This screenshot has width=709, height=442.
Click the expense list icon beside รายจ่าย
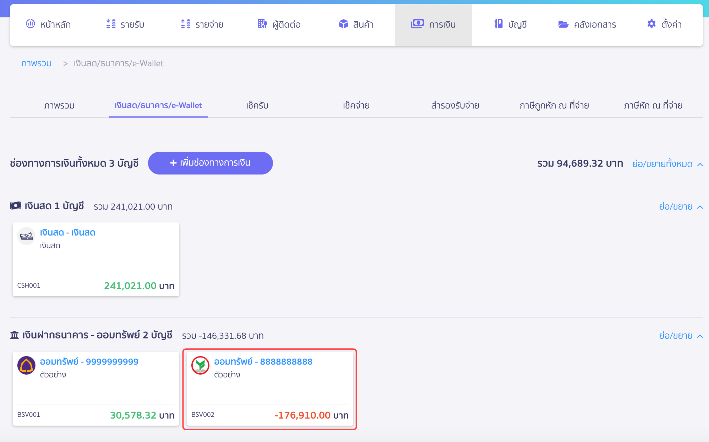click(x=186, y=24)
